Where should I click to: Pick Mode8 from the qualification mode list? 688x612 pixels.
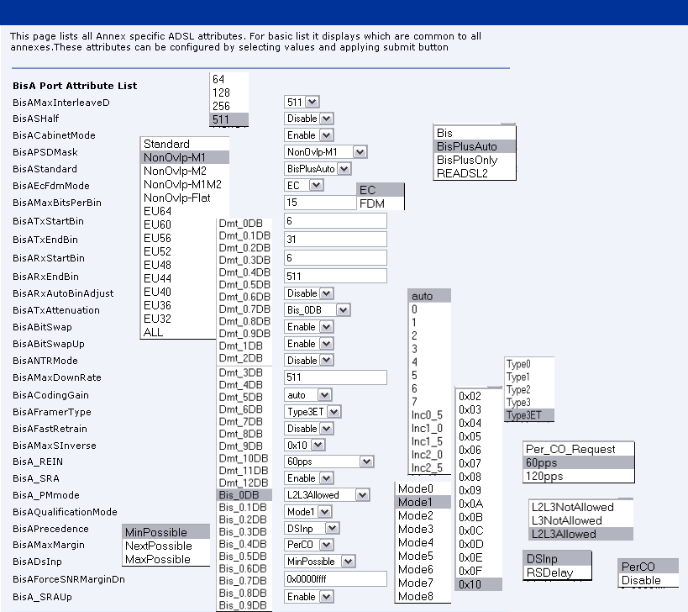tap(416, 596)
